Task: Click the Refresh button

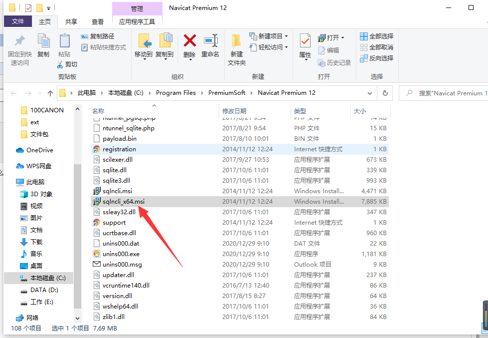Action: pos(385,93)
